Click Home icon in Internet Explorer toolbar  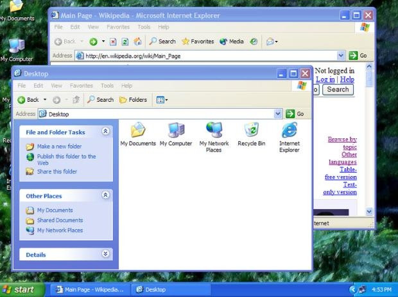pos(137,42)
